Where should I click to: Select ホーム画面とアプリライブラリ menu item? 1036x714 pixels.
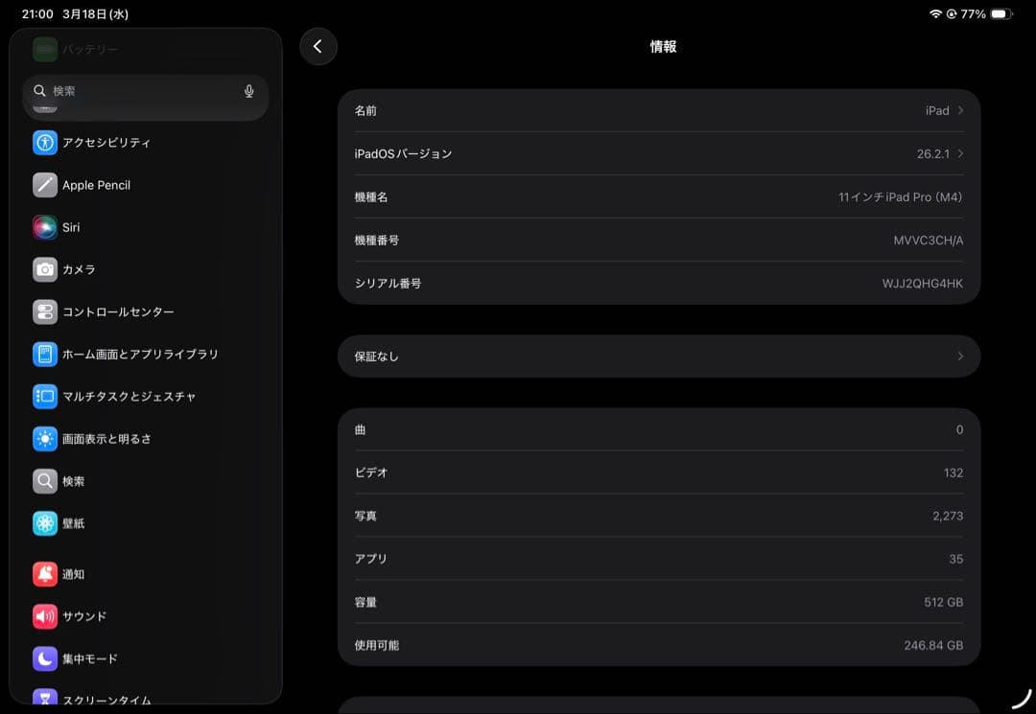coord(140,354)
